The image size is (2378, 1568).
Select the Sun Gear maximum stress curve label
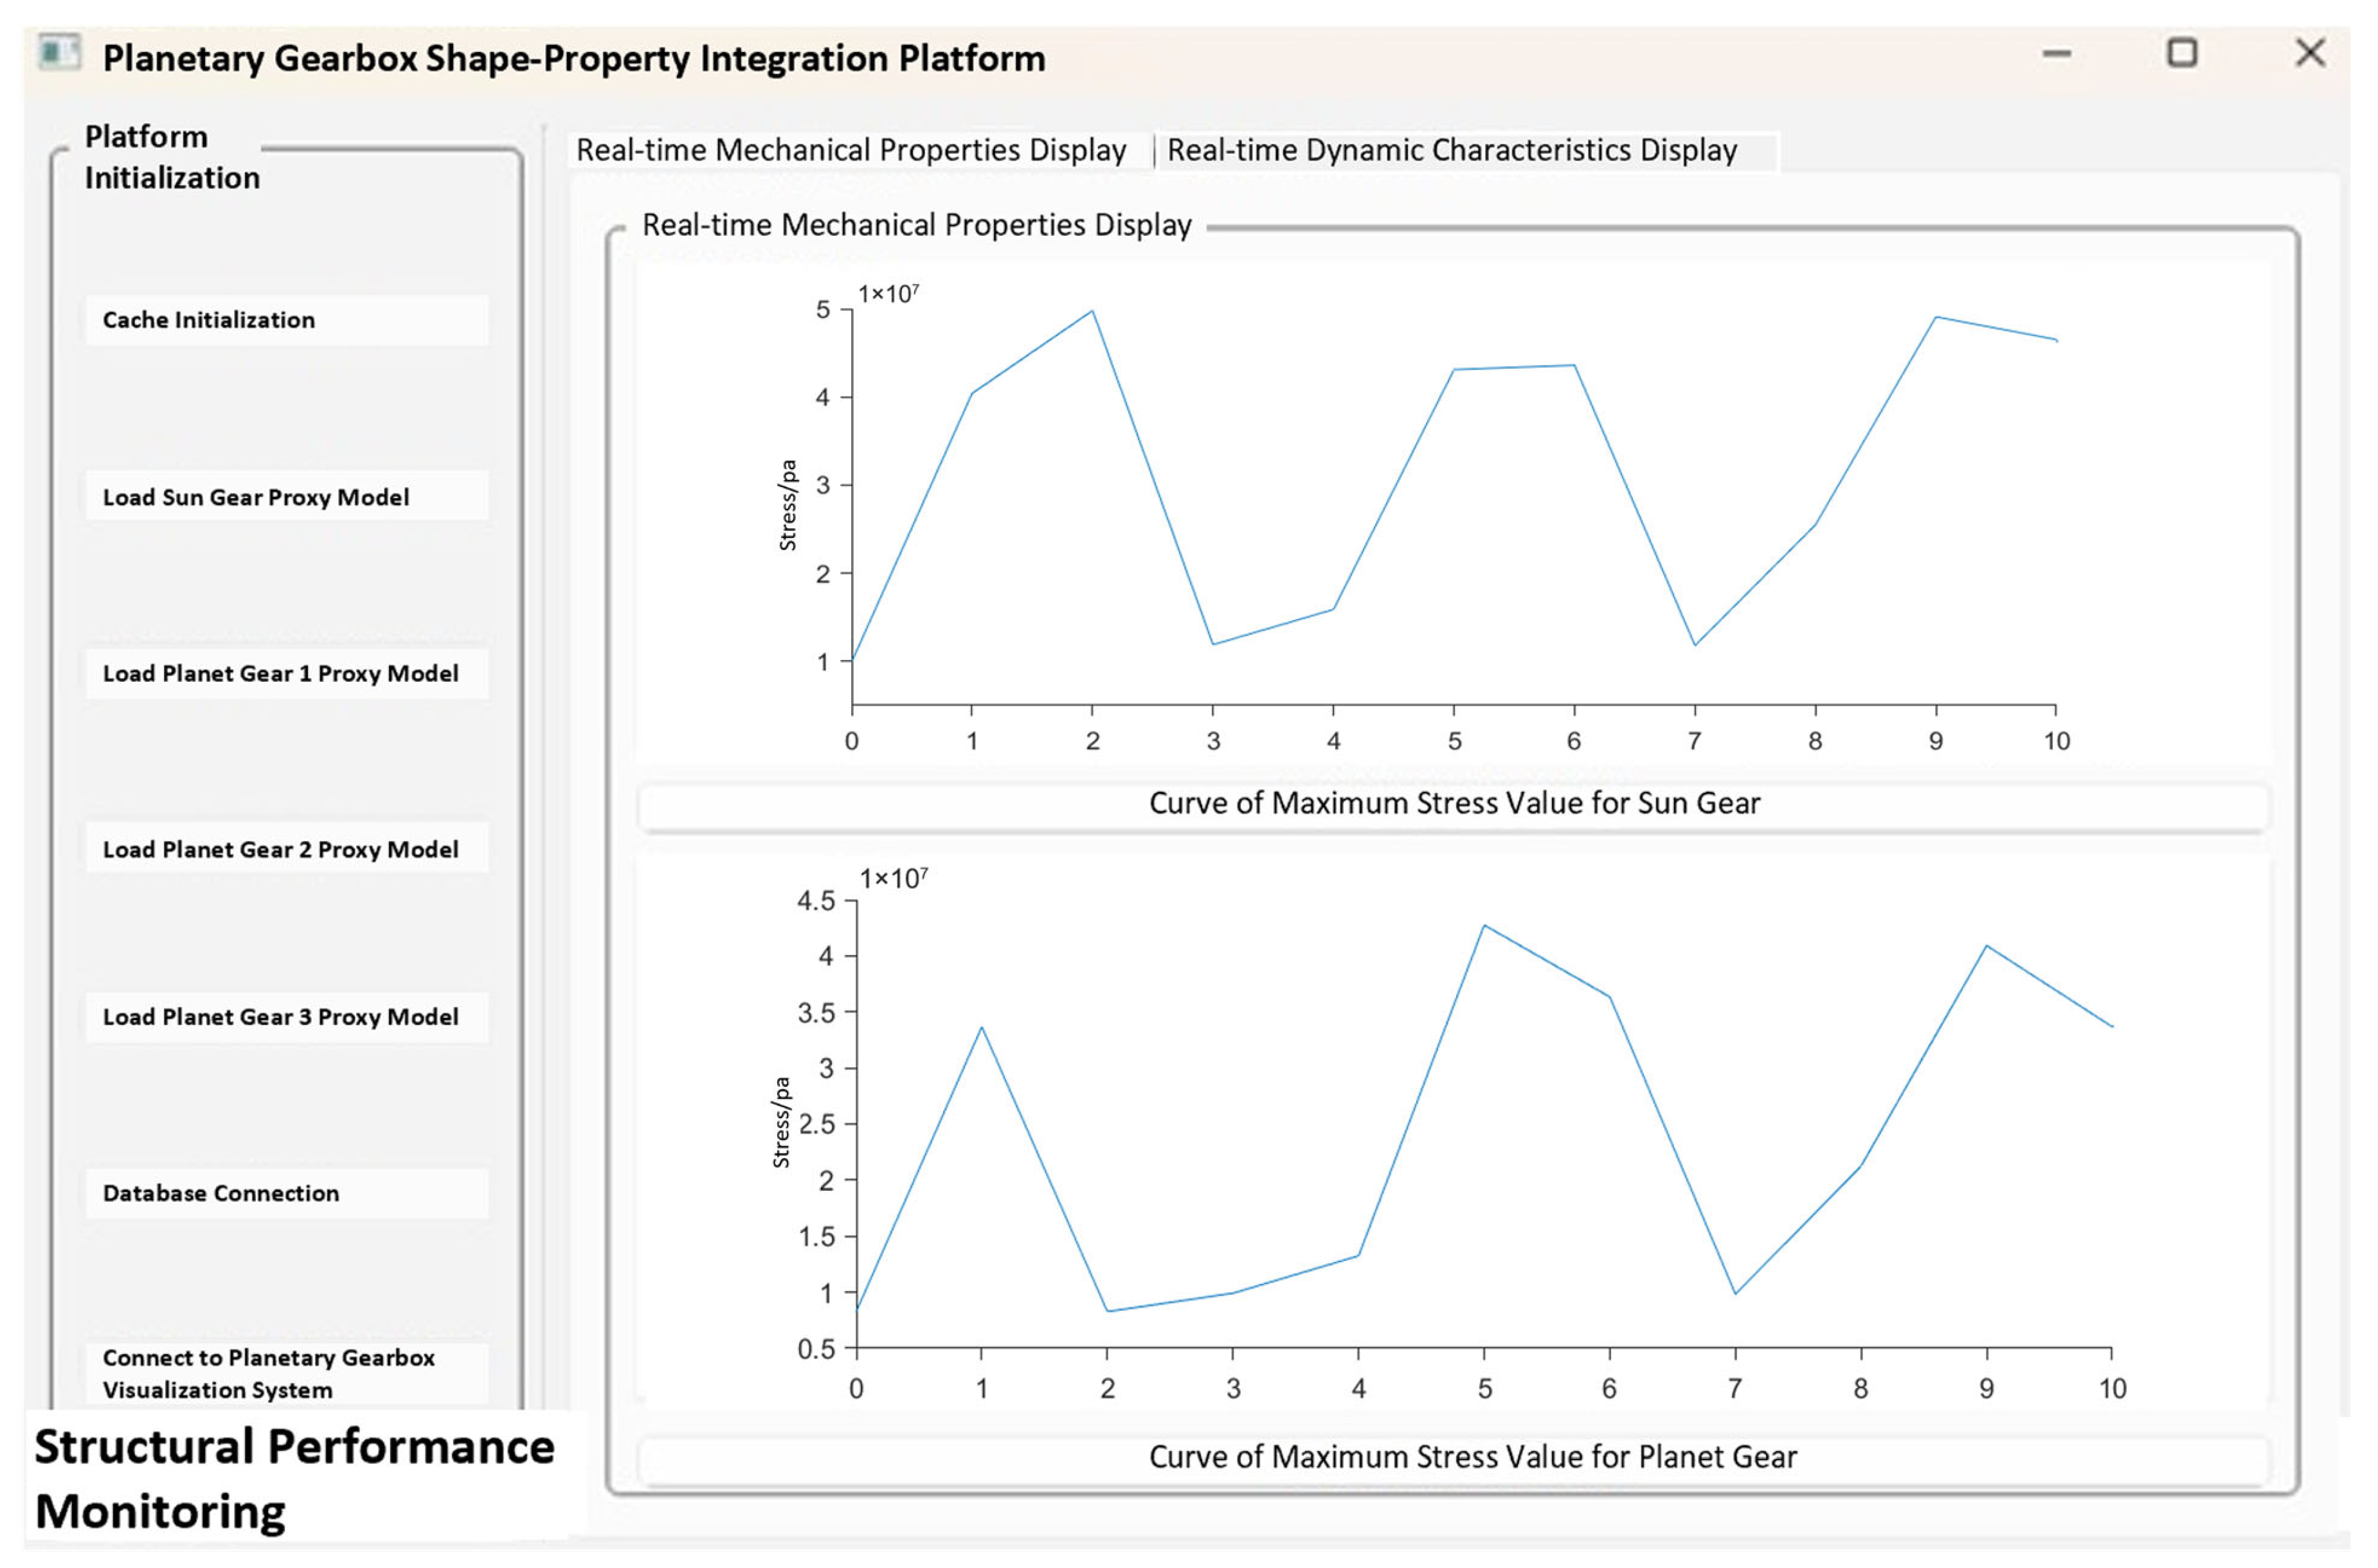click(x=1454, y=804)
